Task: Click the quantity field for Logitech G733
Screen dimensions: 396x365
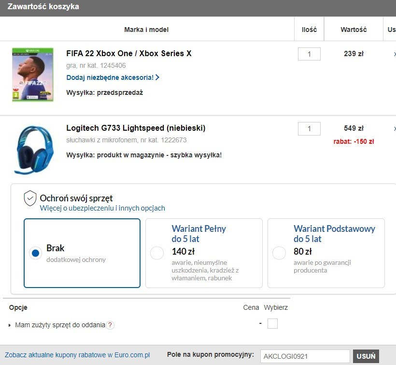Action: pos(309,129)
